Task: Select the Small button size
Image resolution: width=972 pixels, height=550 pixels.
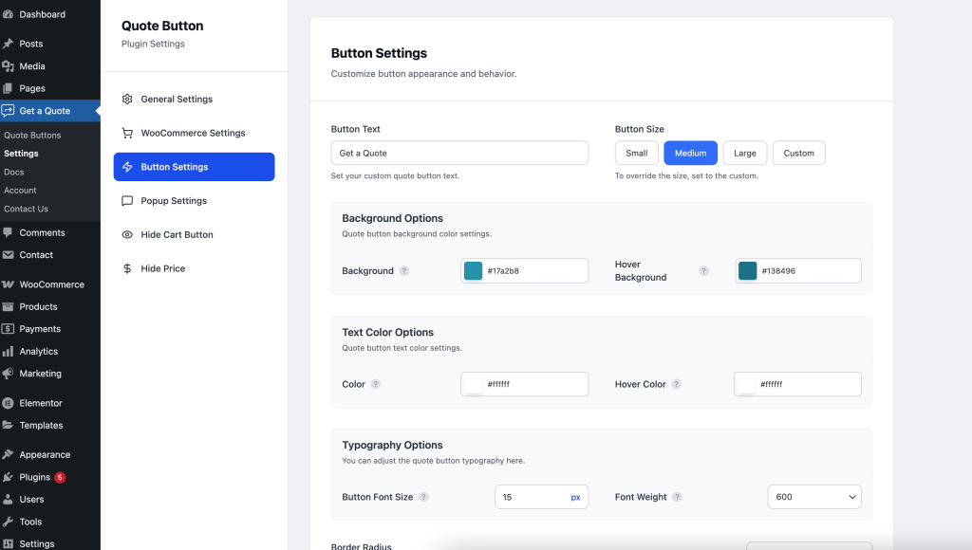Action: 637,154
